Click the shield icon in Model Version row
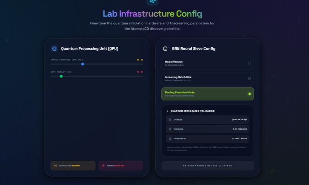Viewport: 309px width, 185px height. click(249, 63)
